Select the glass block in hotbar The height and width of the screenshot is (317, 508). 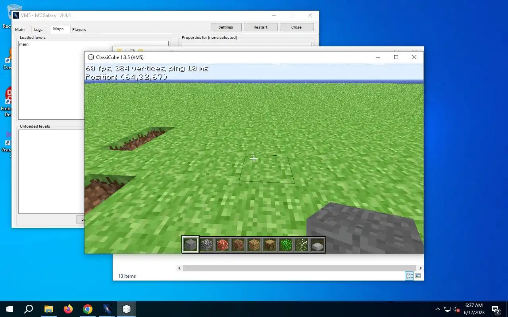click(302, 245)
